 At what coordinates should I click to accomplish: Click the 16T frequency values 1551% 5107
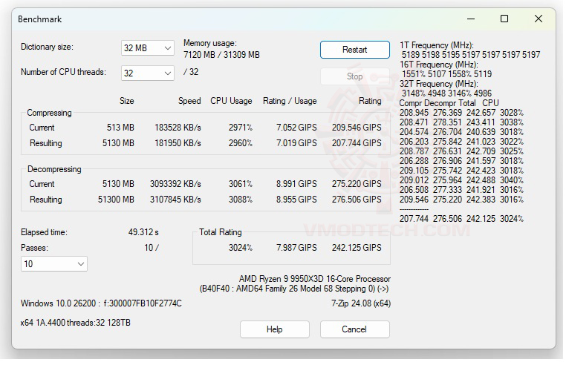point(446,74)
